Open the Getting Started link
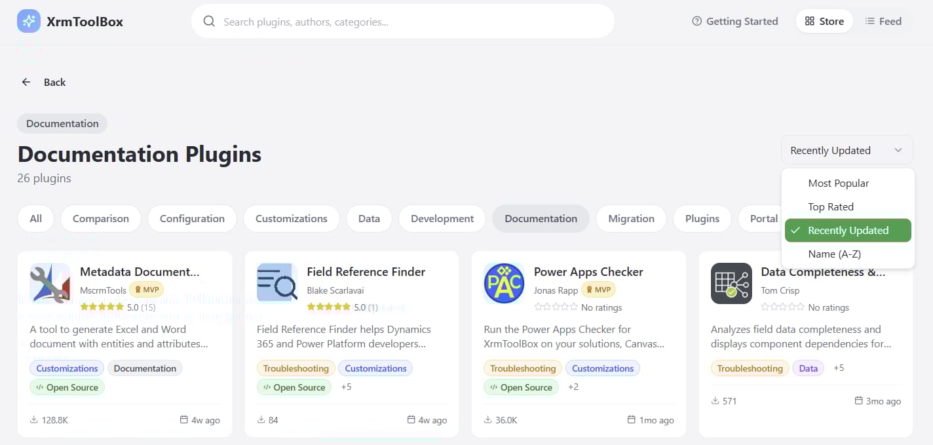933x445 pixels. pyautogui.click(x=735, y=21)
